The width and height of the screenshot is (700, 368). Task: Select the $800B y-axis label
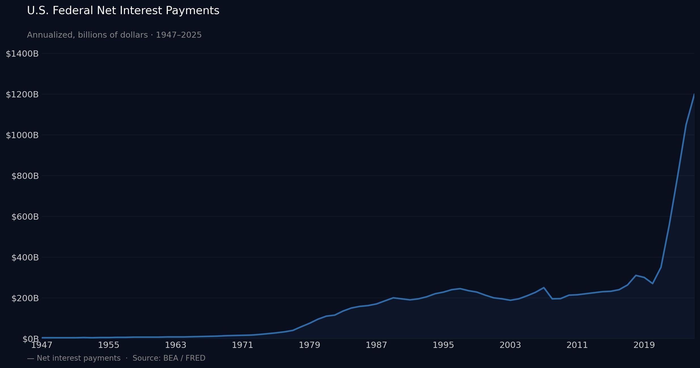25,176
